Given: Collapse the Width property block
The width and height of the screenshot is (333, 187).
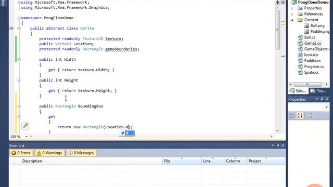Looking at the screenshot, I should click(19, 60).
